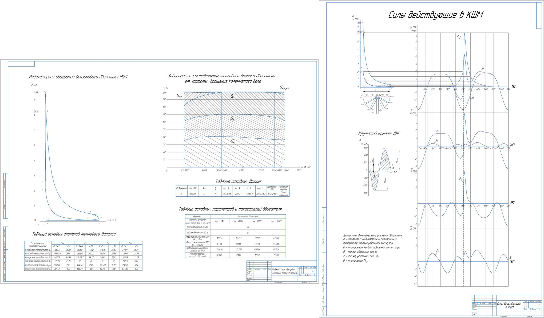Click the 'Qв' label on heat balance chart
The image size is (544, 318).
(233, 119)
